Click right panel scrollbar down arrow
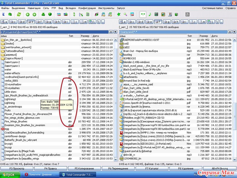 tap(234, 159)
